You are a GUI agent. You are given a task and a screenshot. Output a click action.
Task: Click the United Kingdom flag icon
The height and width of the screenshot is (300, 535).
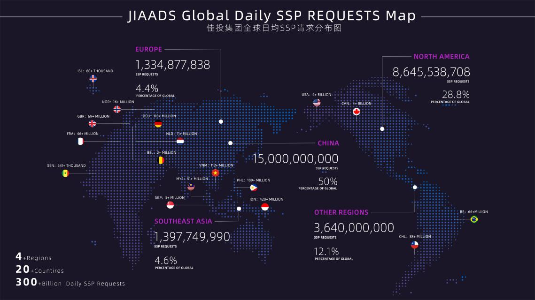[93, 124]
